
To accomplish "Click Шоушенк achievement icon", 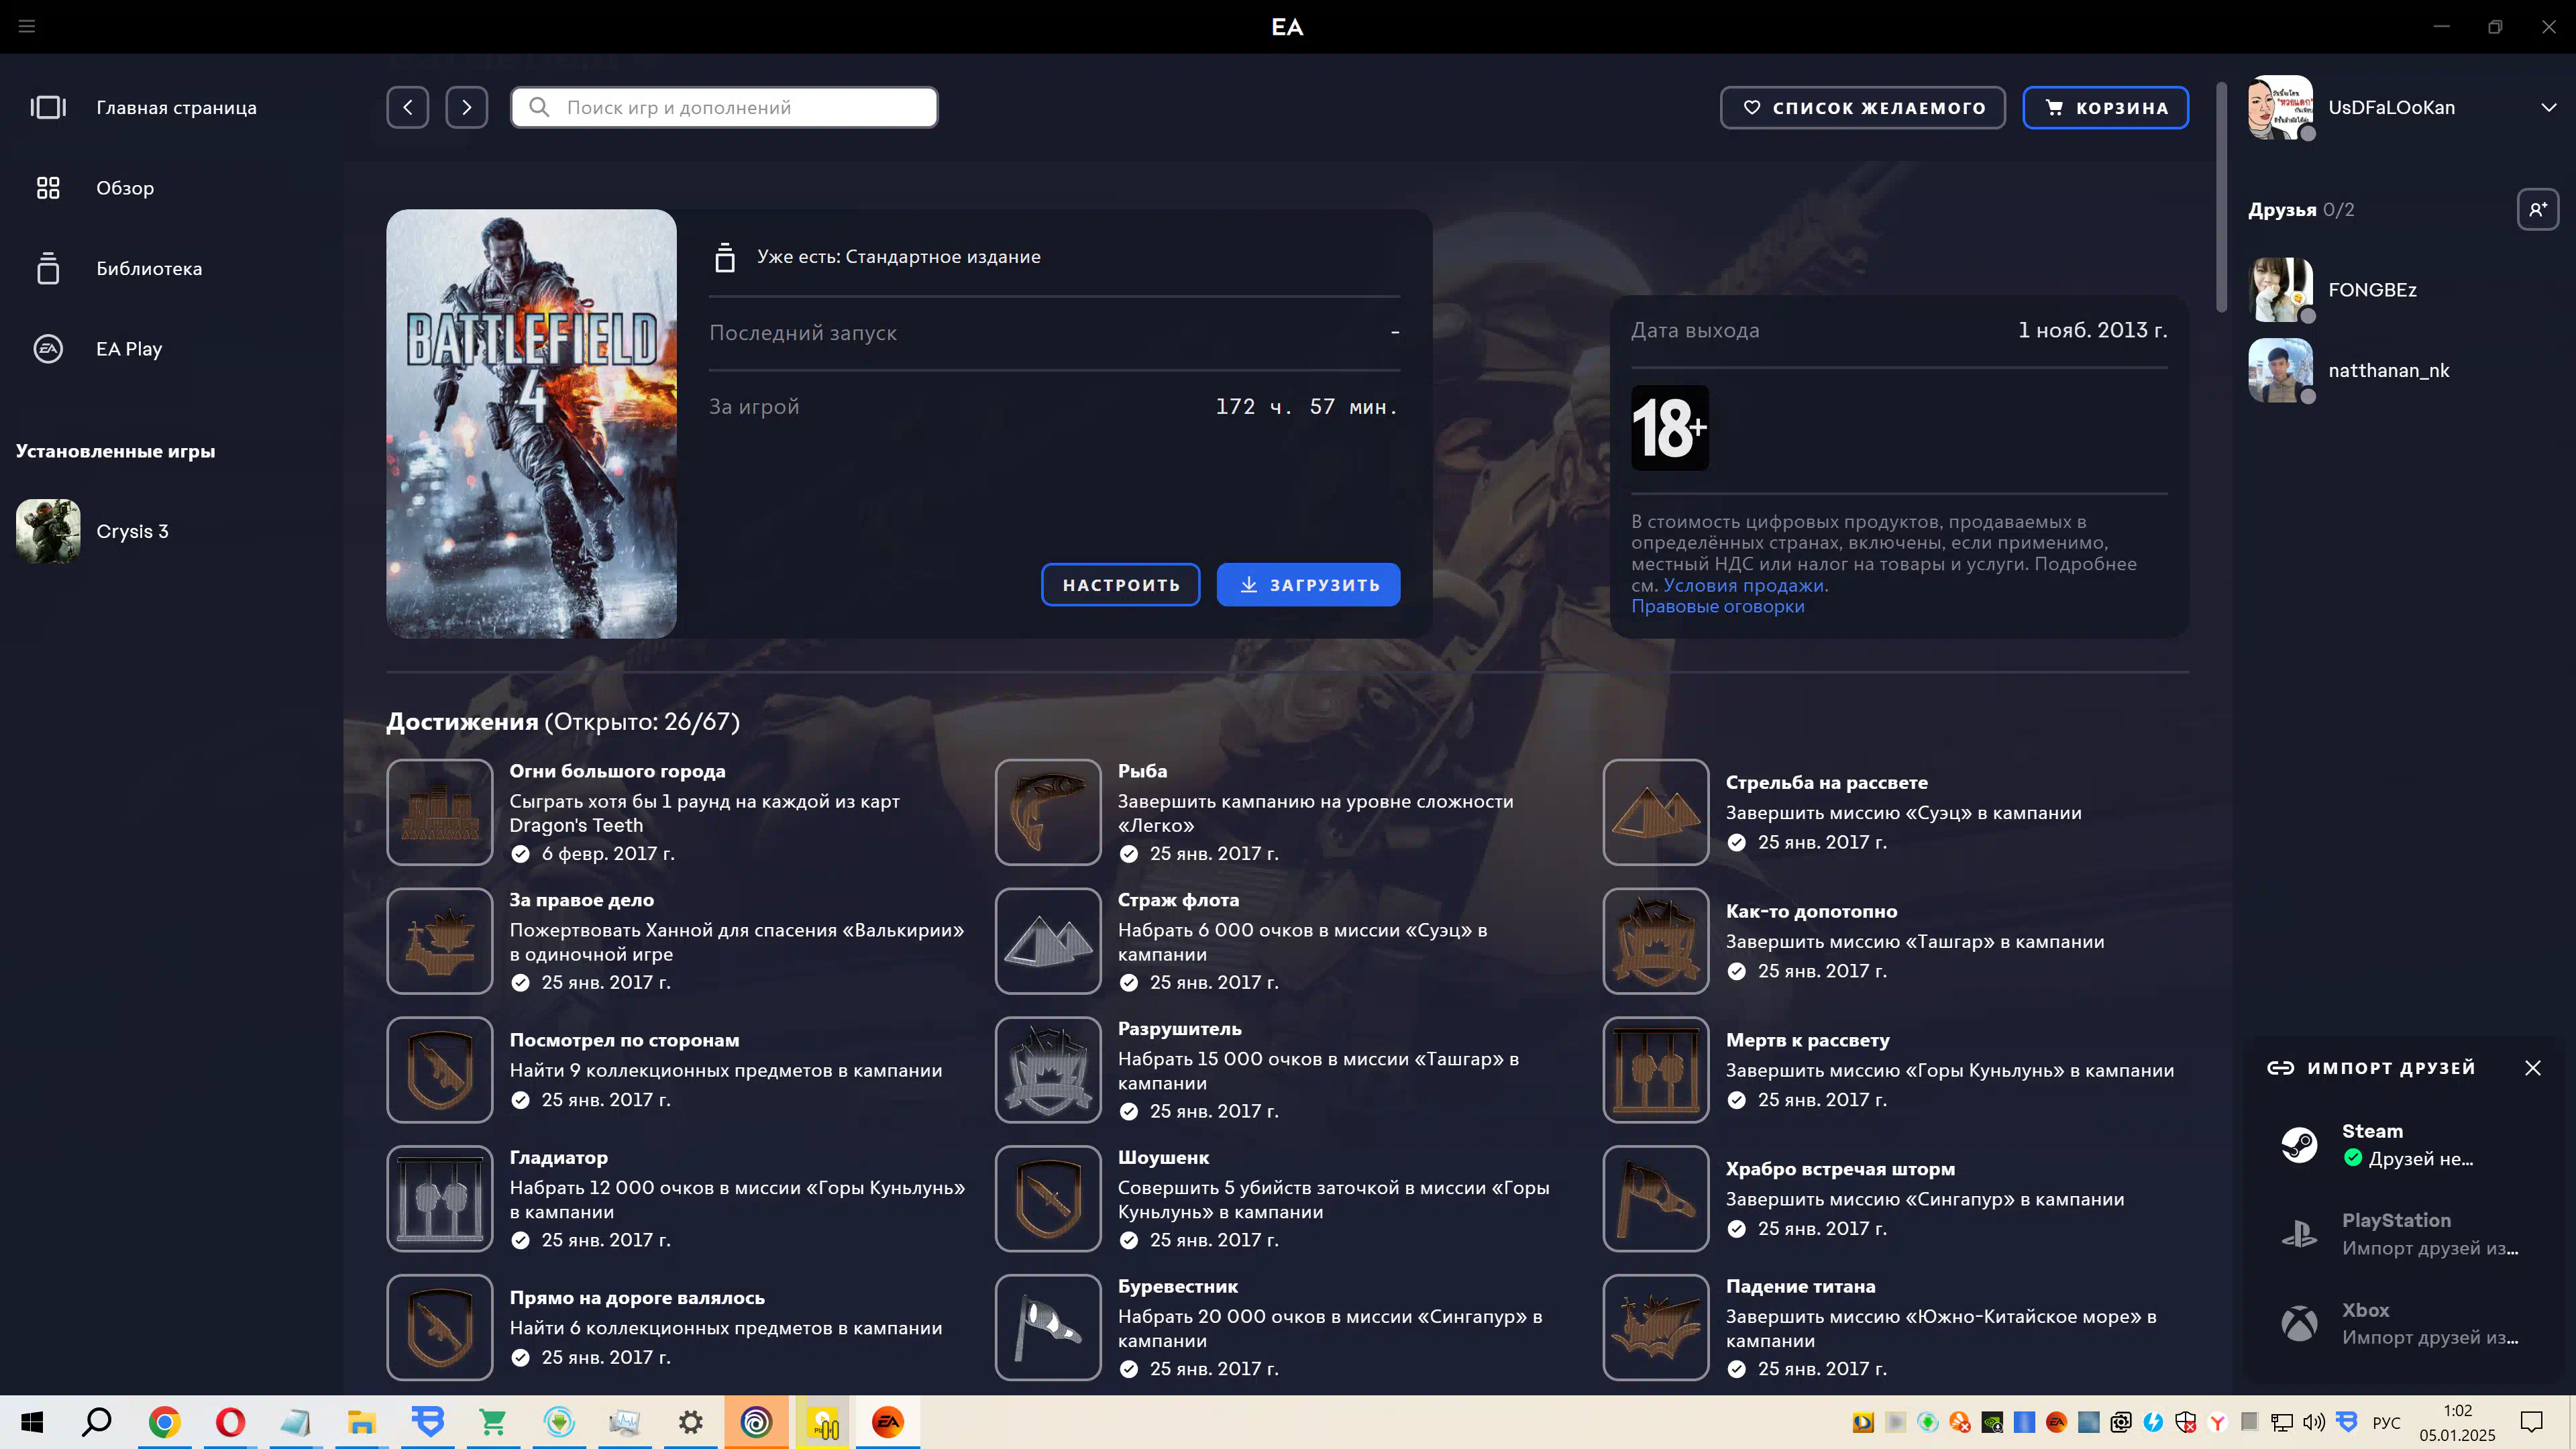I will pos(1048,1199).
